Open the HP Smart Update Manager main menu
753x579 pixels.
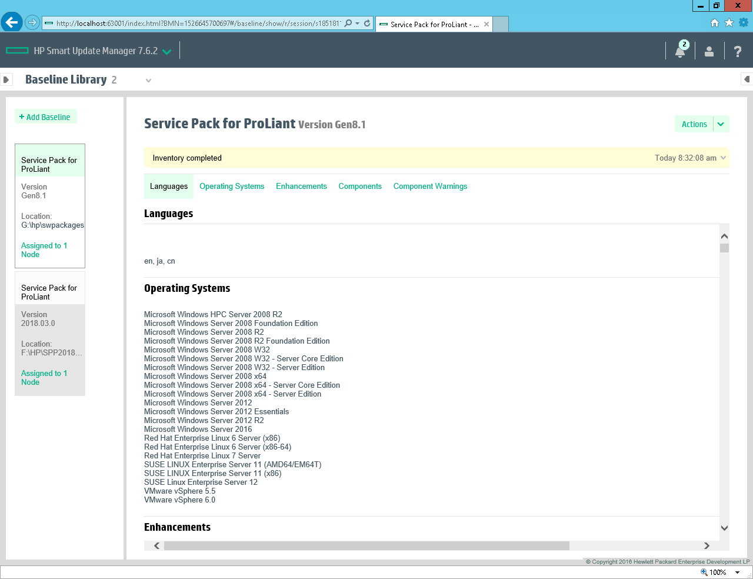[166, 51]
